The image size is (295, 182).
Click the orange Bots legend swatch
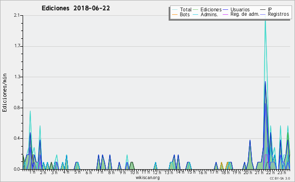click(175, 14)
